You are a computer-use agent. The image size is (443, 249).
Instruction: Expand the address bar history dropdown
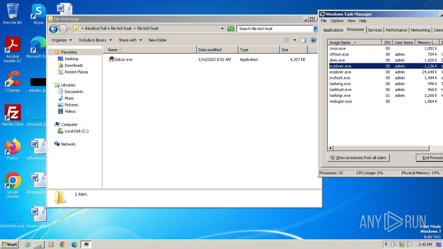coord(222,29)
